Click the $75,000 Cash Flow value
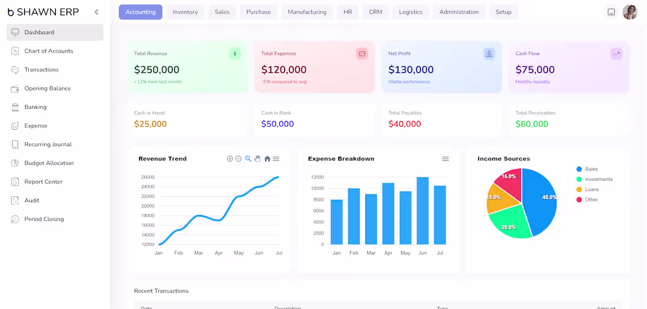The height and width of the screenshot is (309, 647). pyautogui.click(x=535, y=70)
